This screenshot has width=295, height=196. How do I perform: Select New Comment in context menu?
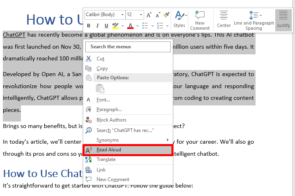(128, 179)
